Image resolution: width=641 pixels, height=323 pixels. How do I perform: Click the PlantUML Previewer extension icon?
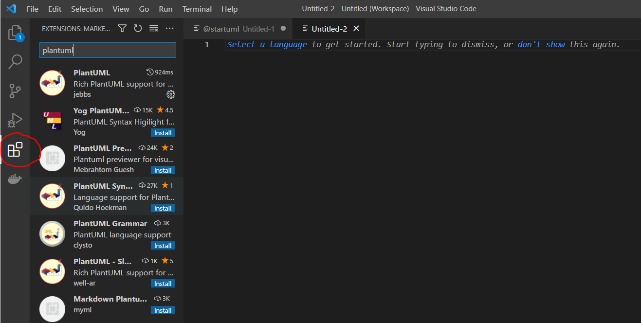pyautogui.click(x=53, y=158)
